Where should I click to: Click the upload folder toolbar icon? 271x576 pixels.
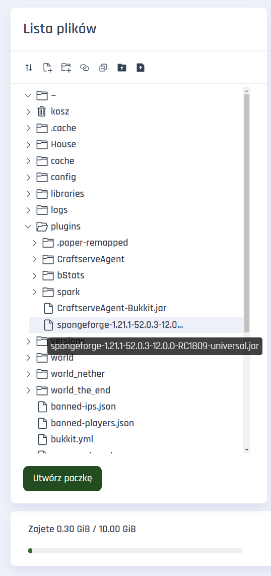tap(122, 68)
